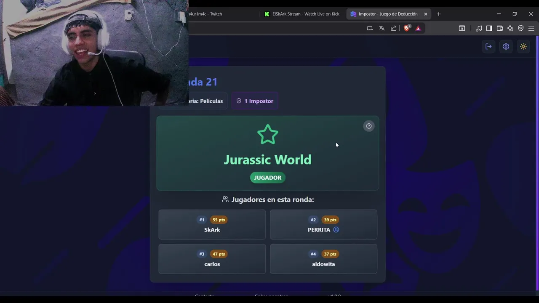Click the 37 pts score badge
This screenshot has height=303, width=539.
pos(330,254)
